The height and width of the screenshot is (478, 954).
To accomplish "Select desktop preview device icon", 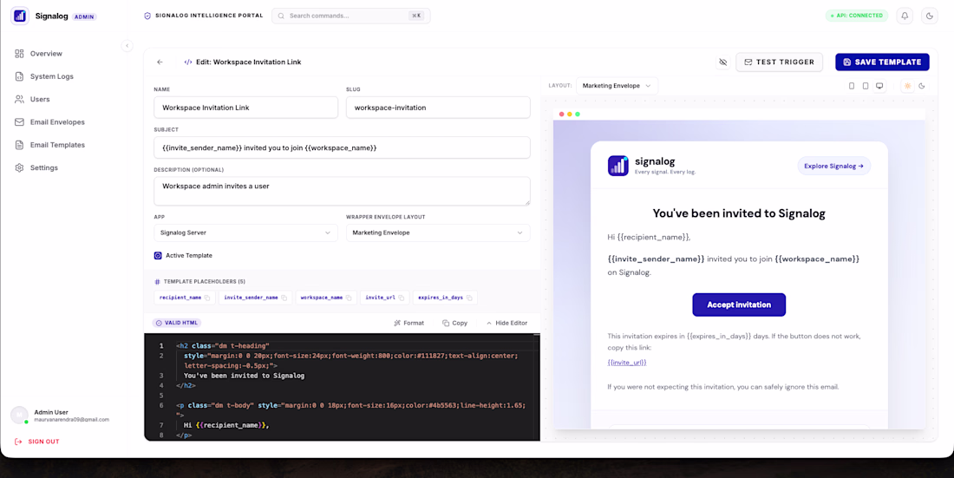I will [x=879, y=86].
